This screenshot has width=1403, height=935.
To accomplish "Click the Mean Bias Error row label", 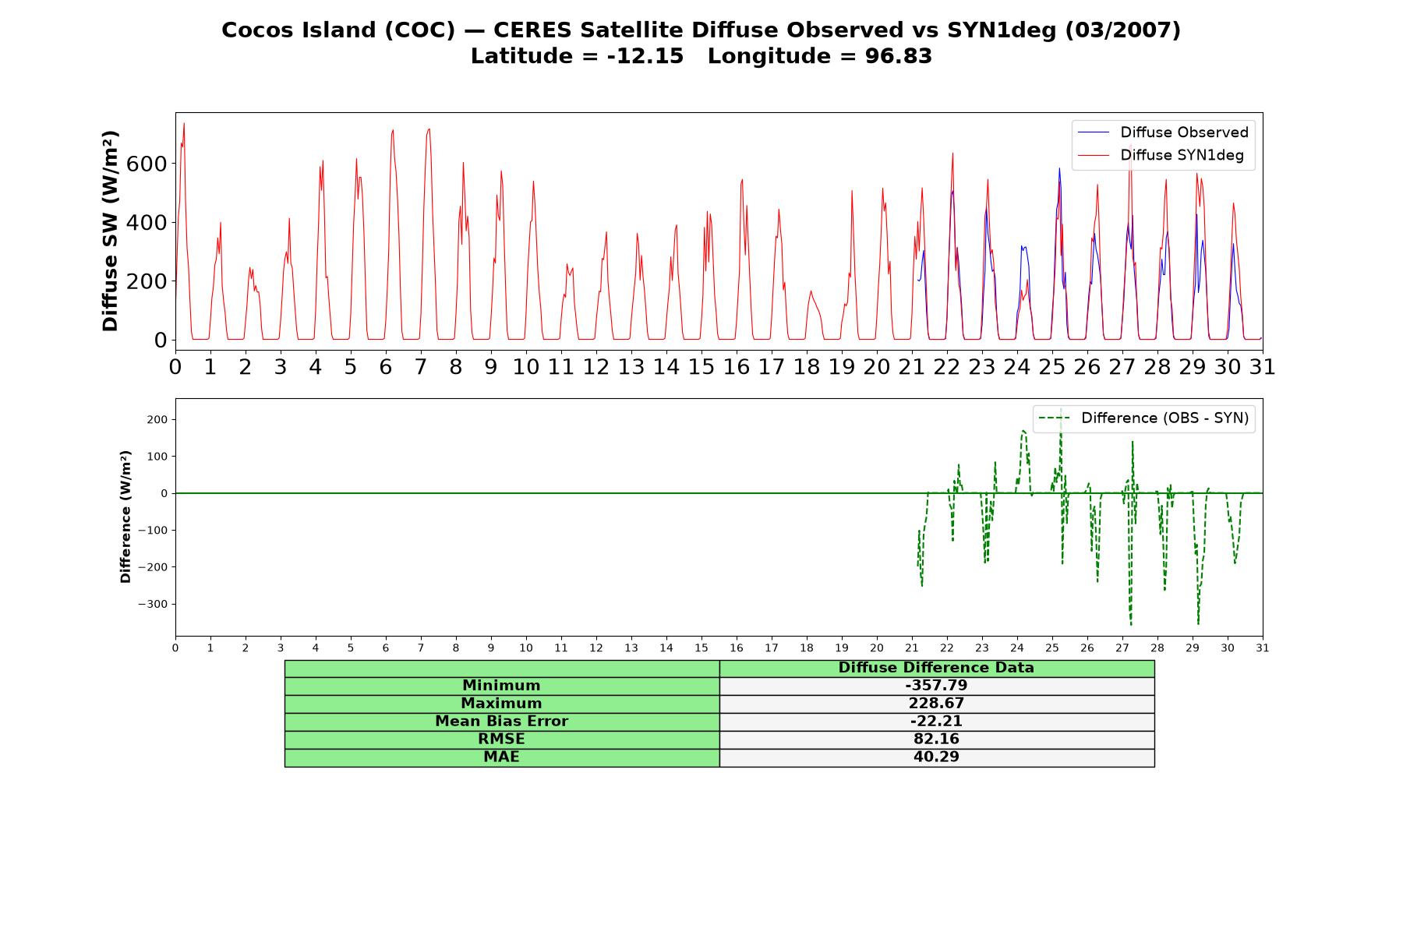I will pos(501,722).
